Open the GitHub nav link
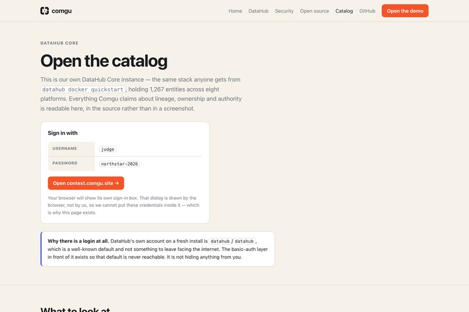This screenshot has height=312, width=469. point(367,11)
